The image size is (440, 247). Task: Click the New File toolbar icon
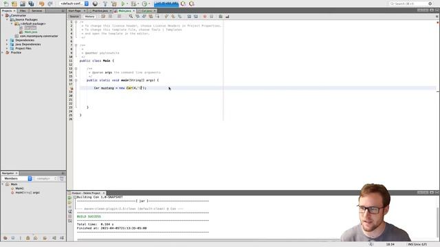pyautogui.click(x=6, y=3)
